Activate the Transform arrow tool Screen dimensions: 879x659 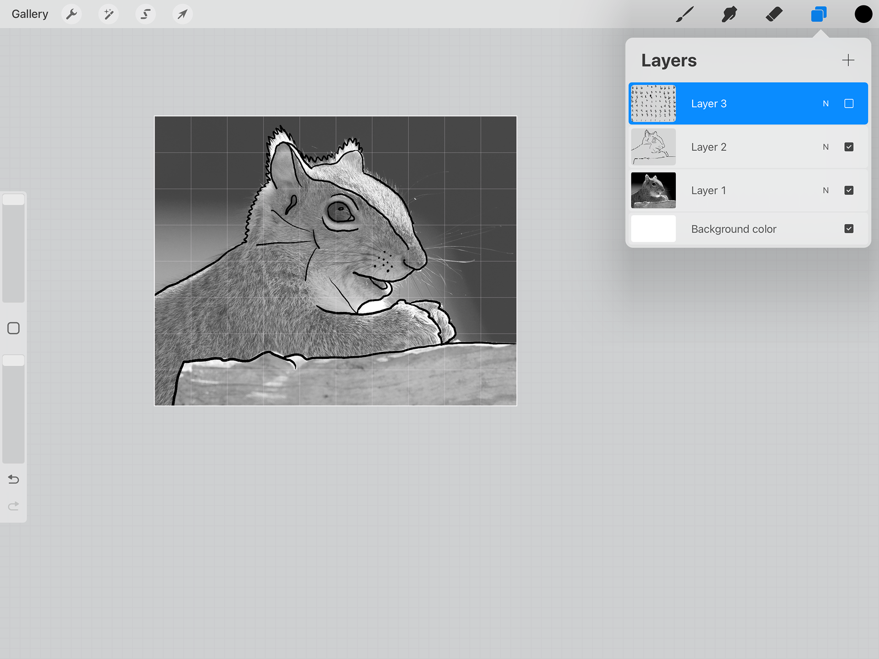(x=182, y=14)
